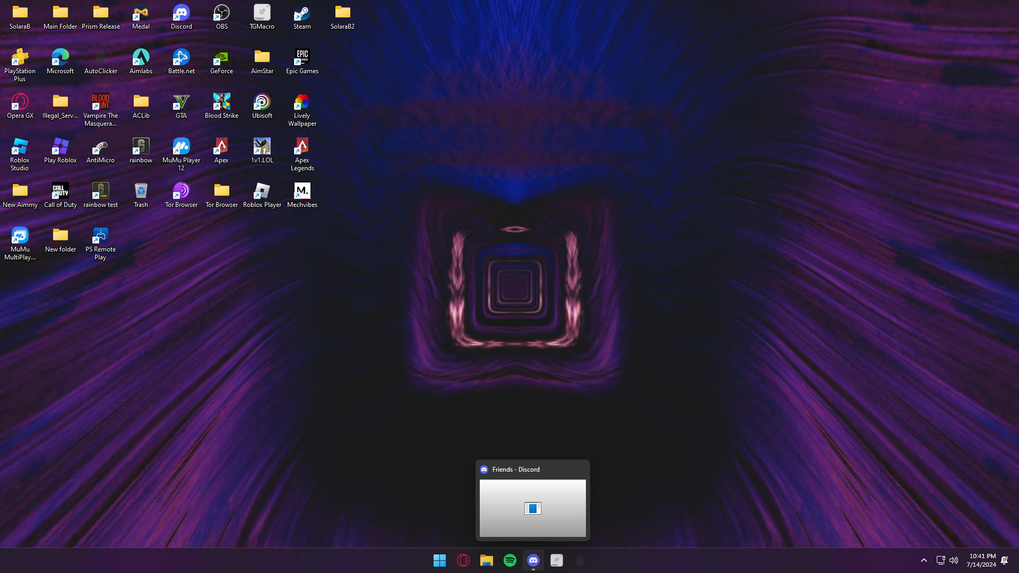This screenshot has height=573, width=1019.
Task: Click the Roblox Studio shortcut
Action: [x=20, y=154]
